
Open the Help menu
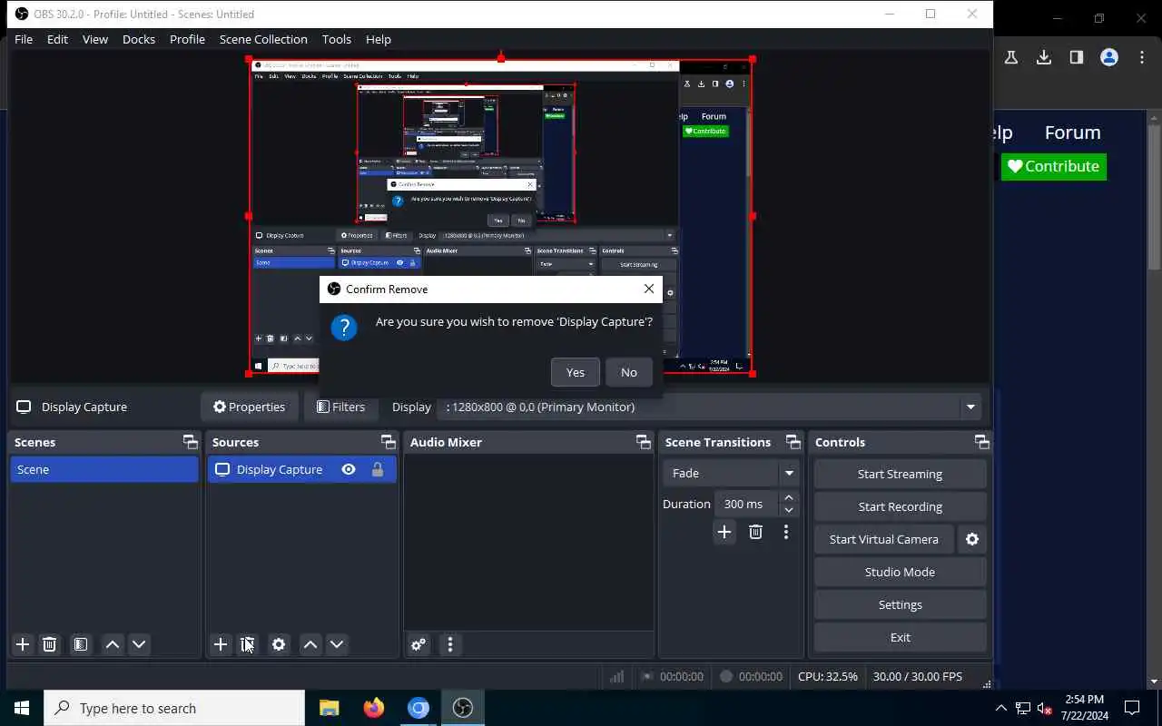[x=379, y=39]
